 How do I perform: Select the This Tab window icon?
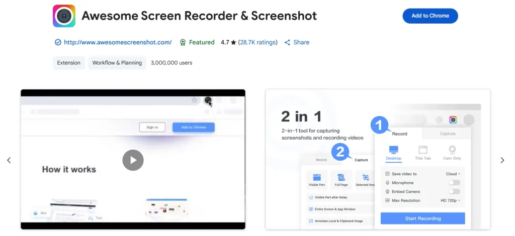tap(422, 150)
